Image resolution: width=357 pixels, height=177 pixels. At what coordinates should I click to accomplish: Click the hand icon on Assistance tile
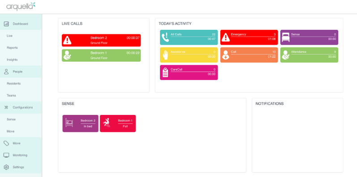tap(165, 55)
